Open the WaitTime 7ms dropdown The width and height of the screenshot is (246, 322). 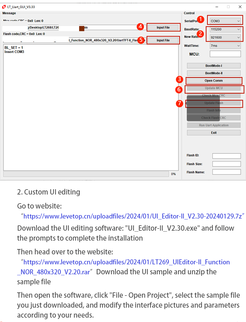pyautogui.click(x=225, y=46)
